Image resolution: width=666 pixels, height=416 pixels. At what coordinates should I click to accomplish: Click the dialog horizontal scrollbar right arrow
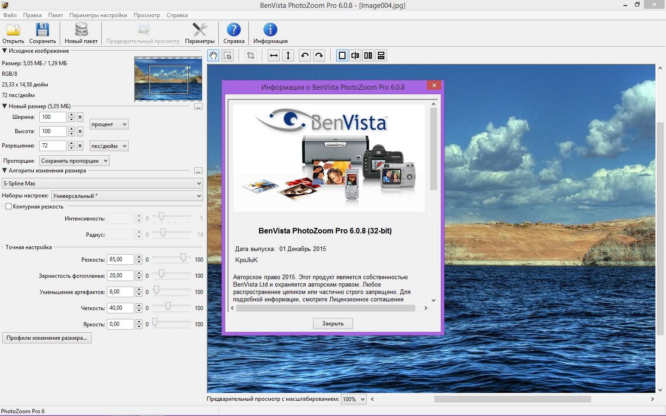[425, 308]
